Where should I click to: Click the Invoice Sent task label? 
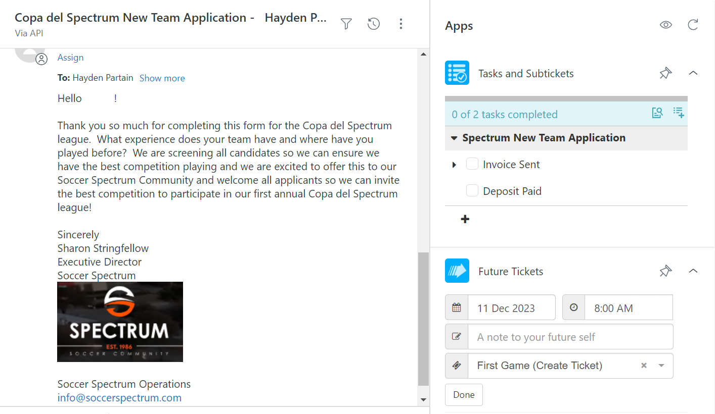511,165
